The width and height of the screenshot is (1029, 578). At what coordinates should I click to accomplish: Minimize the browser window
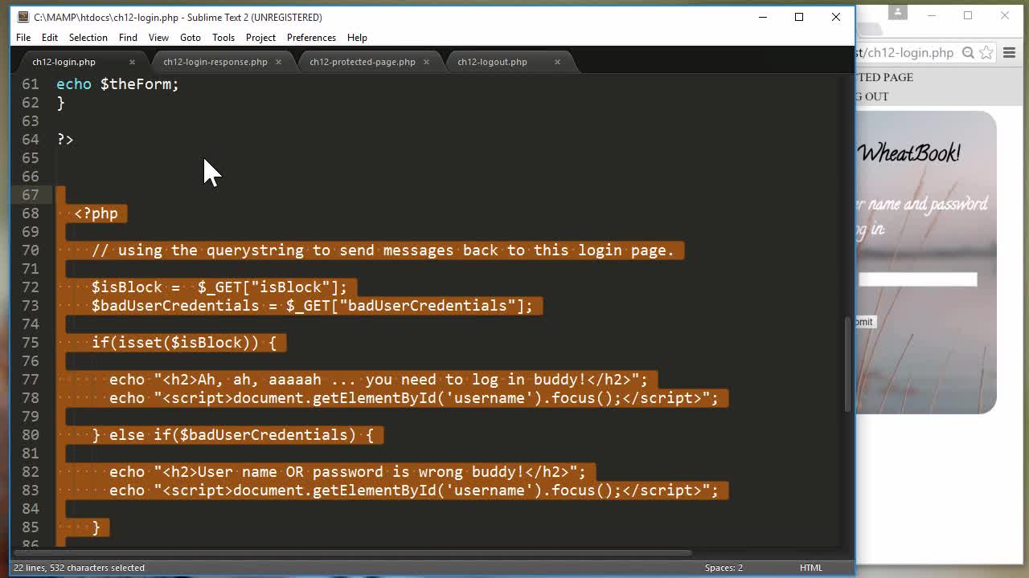point(933,15)
